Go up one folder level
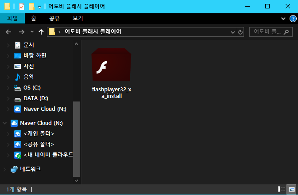This screenshot has width=298, height=195. tap(41, 32)
